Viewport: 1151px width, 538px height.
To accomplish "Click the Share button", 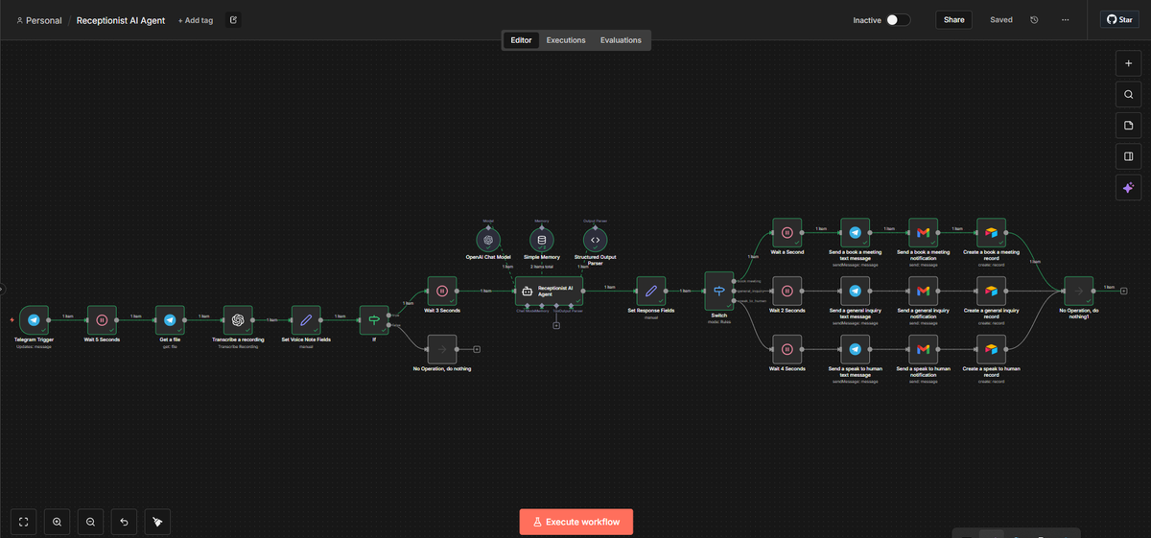I will coord(953,19).
